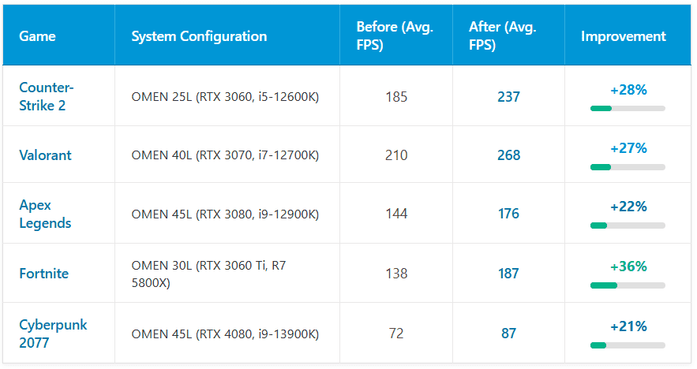
Task: Click the System Configuration column header
Action: coord(199,36)
